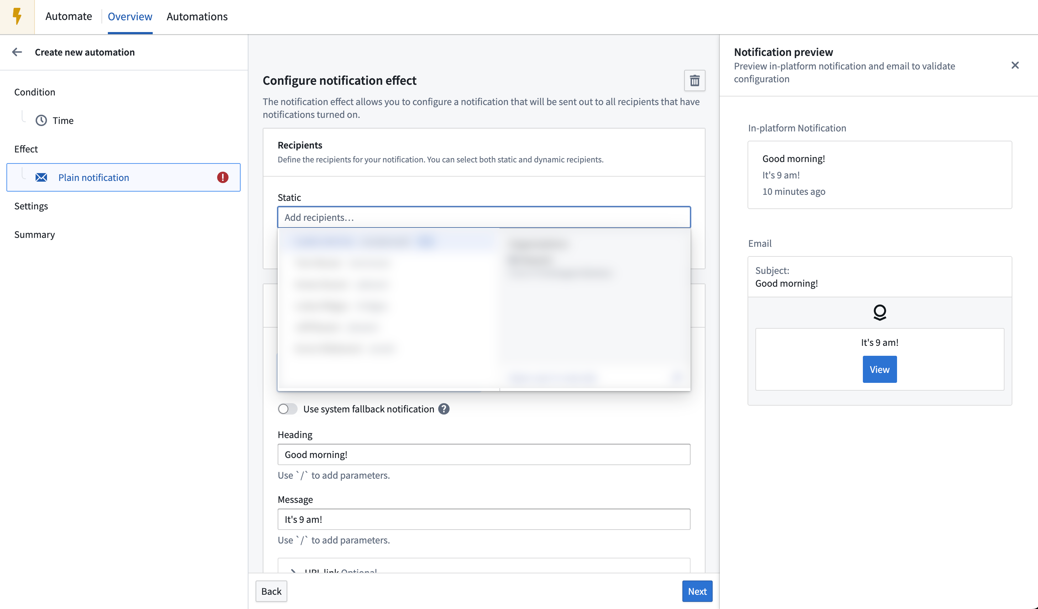Click the Create new automation title
Viewport: 1038px width, 609px height.
pyautogui.click(x=84, y=52)
